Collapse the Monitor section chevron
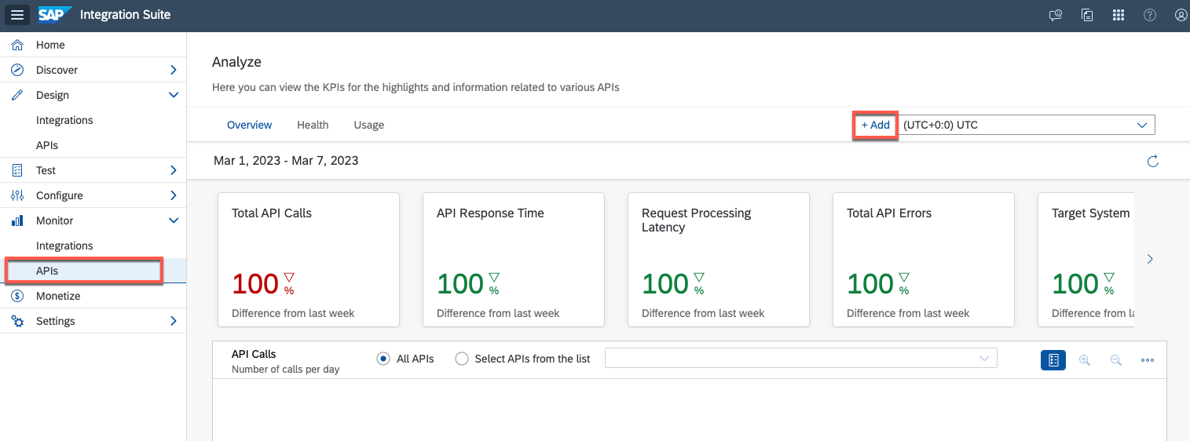Screen dimensions: 1190x441 click(x=174, y=220)
